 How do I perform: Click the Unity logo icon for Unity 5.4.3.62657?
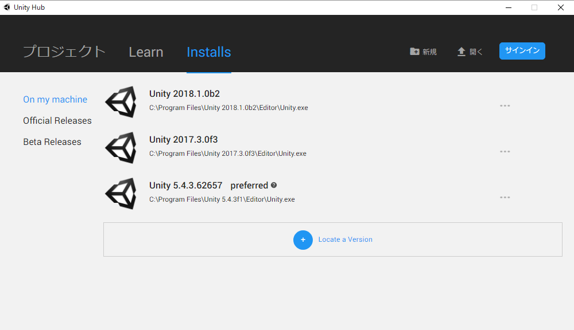coord(121,194)
